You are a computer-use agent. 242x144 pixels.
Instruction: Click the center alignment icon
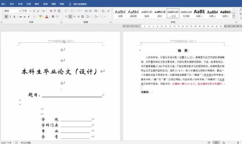coord(70,16)
